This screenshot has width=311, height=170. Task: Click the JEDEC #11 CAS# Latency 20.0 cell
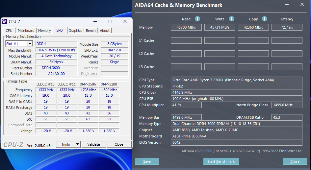click(x=67, y=95)
